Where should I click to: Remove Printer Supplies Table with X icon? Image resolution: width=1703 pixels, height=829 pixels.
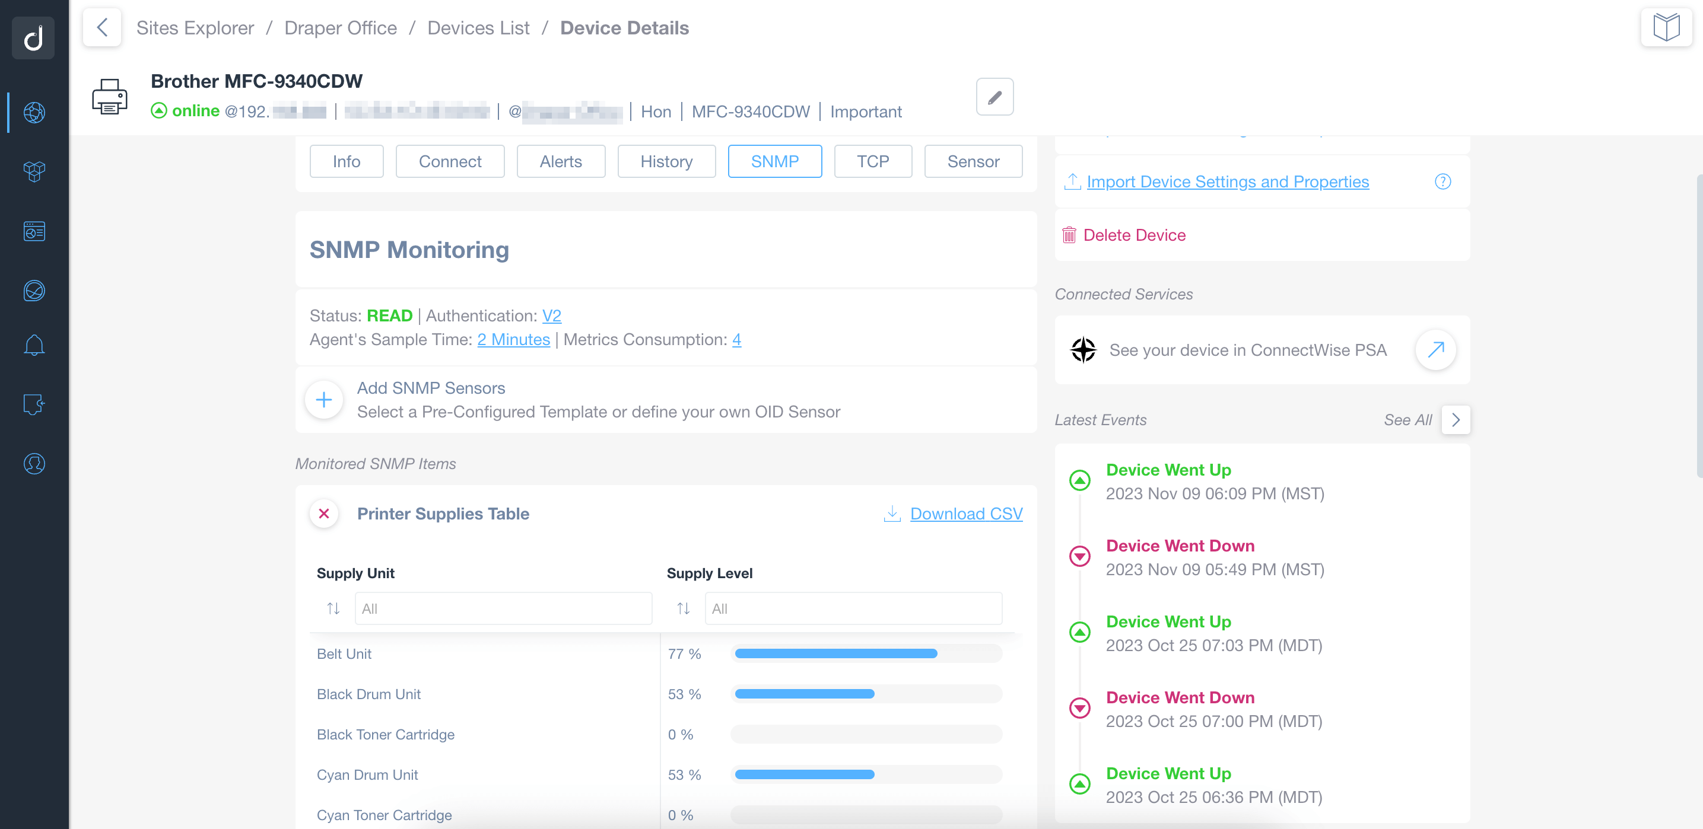pyautogui.click(x=324, y=514)
